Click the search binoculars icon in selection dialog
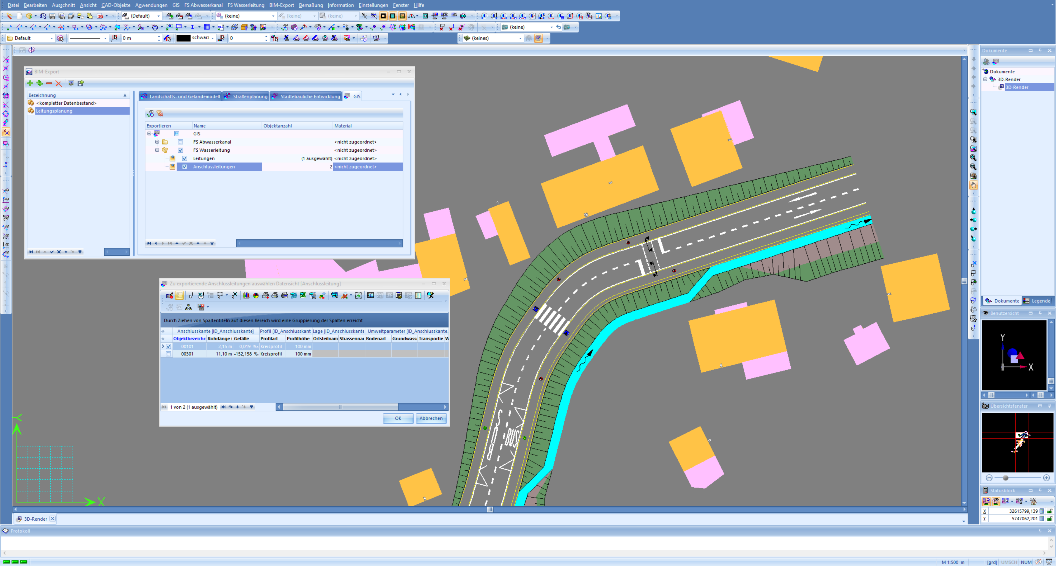 point(334,295)
